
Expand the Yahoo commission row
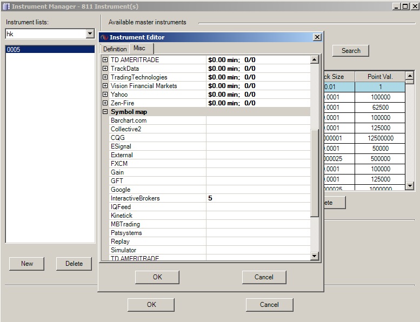(105, 95)
